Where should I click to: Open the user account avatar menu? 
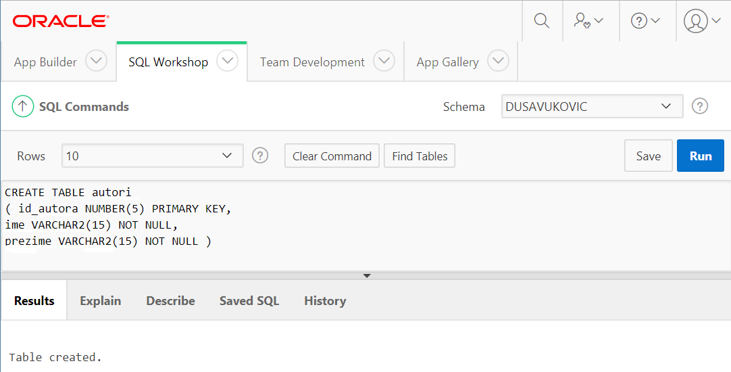click(x=702, y=21)
